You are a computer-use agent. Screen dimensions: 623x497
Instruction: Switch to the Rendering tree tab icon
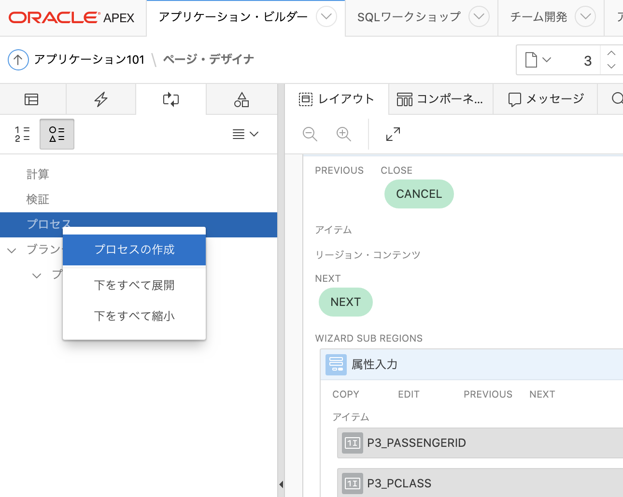click(x=31, y=99)
